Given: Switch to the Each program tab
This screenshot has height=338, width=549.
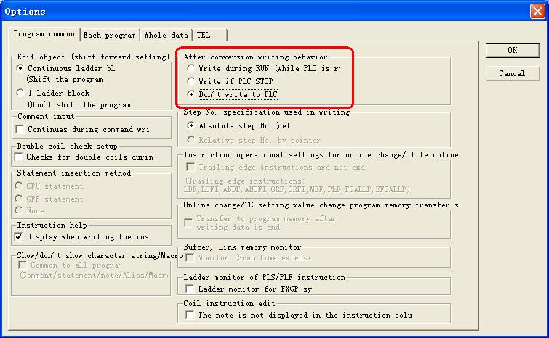Looking at the screenshot, I should [109, 35].
